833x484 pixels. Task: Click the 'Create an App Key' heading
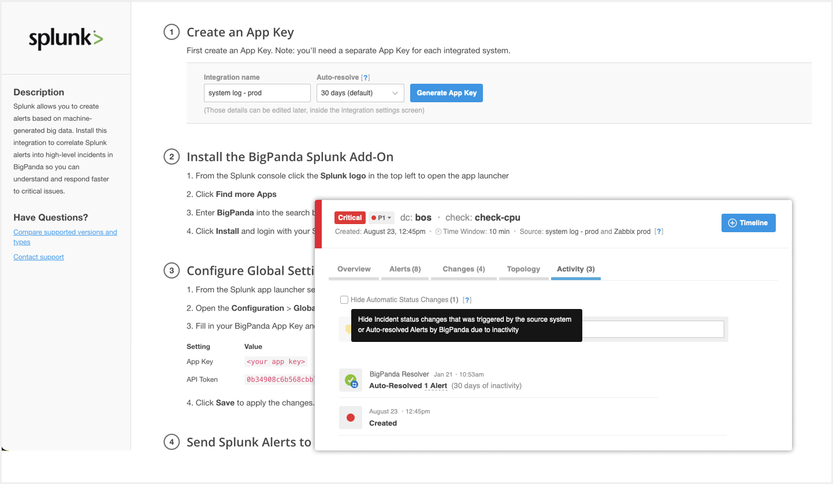240,32
